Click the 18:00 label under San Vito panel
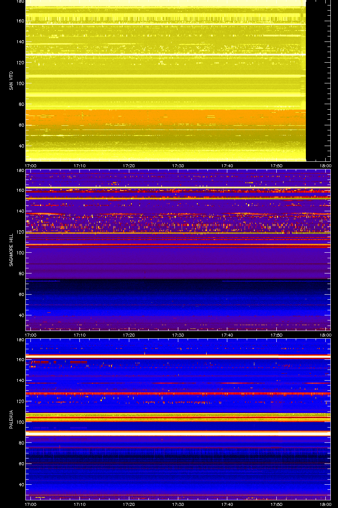The height and width of the screenshot is (508, 338). tap(325, 166)
